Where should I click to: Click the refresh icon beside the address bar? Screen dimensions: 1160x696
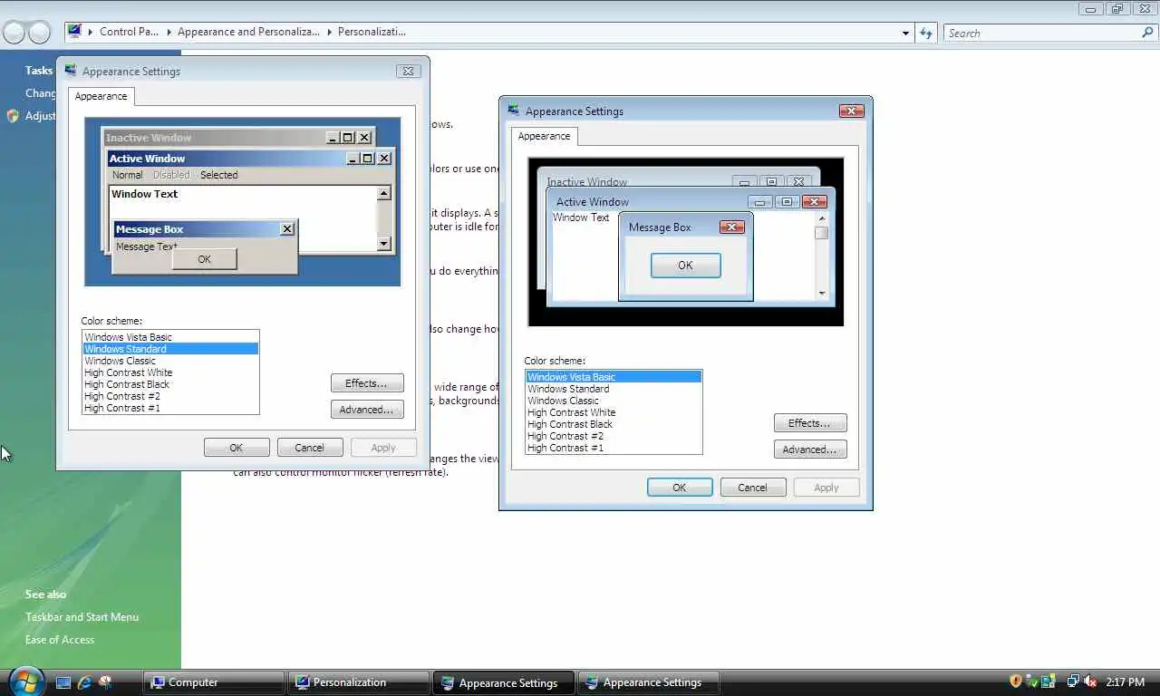tap(925, 33)
